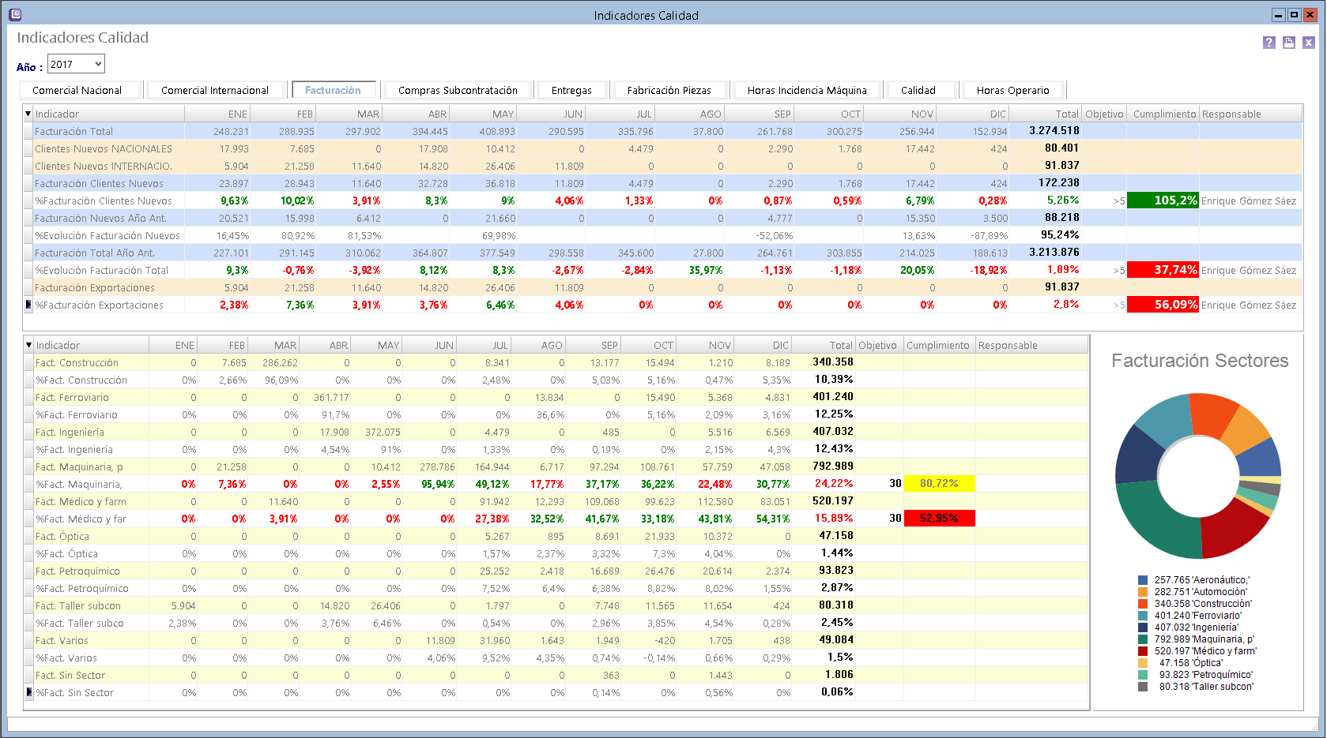Go to the Horas Operario tab

(1012, 90)
